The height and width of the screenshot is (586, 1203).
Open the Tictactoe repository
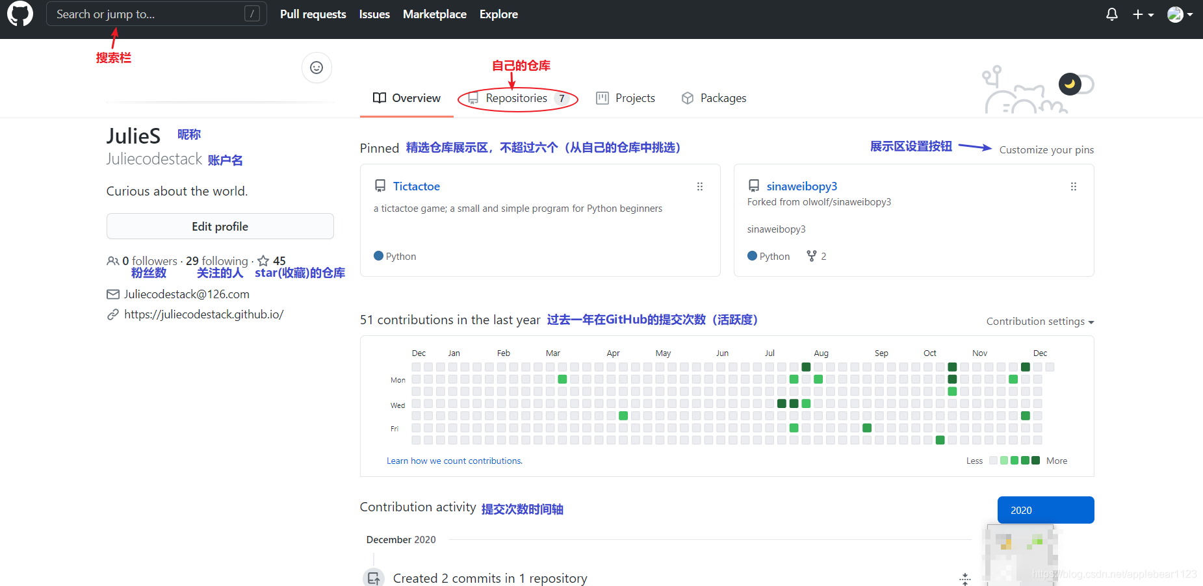pos(417,186)
